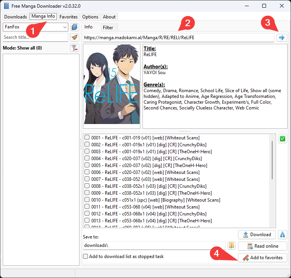Tick chapter 0005 ReLIFE TheOneH-Hero checkbox

(87, 165)
